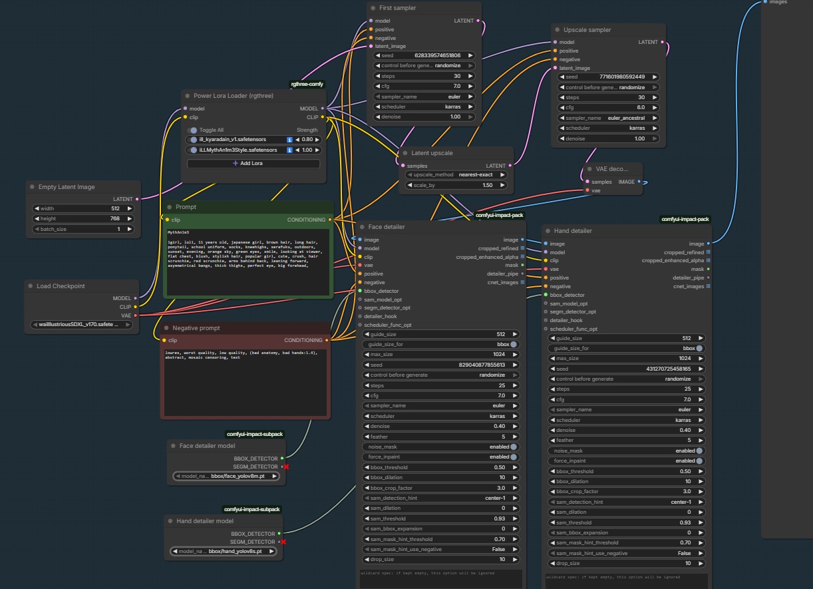Toggle the ill_kyaradain_v1.safetensors lora on or off
813x589 pixels.
tap(194, 140)
